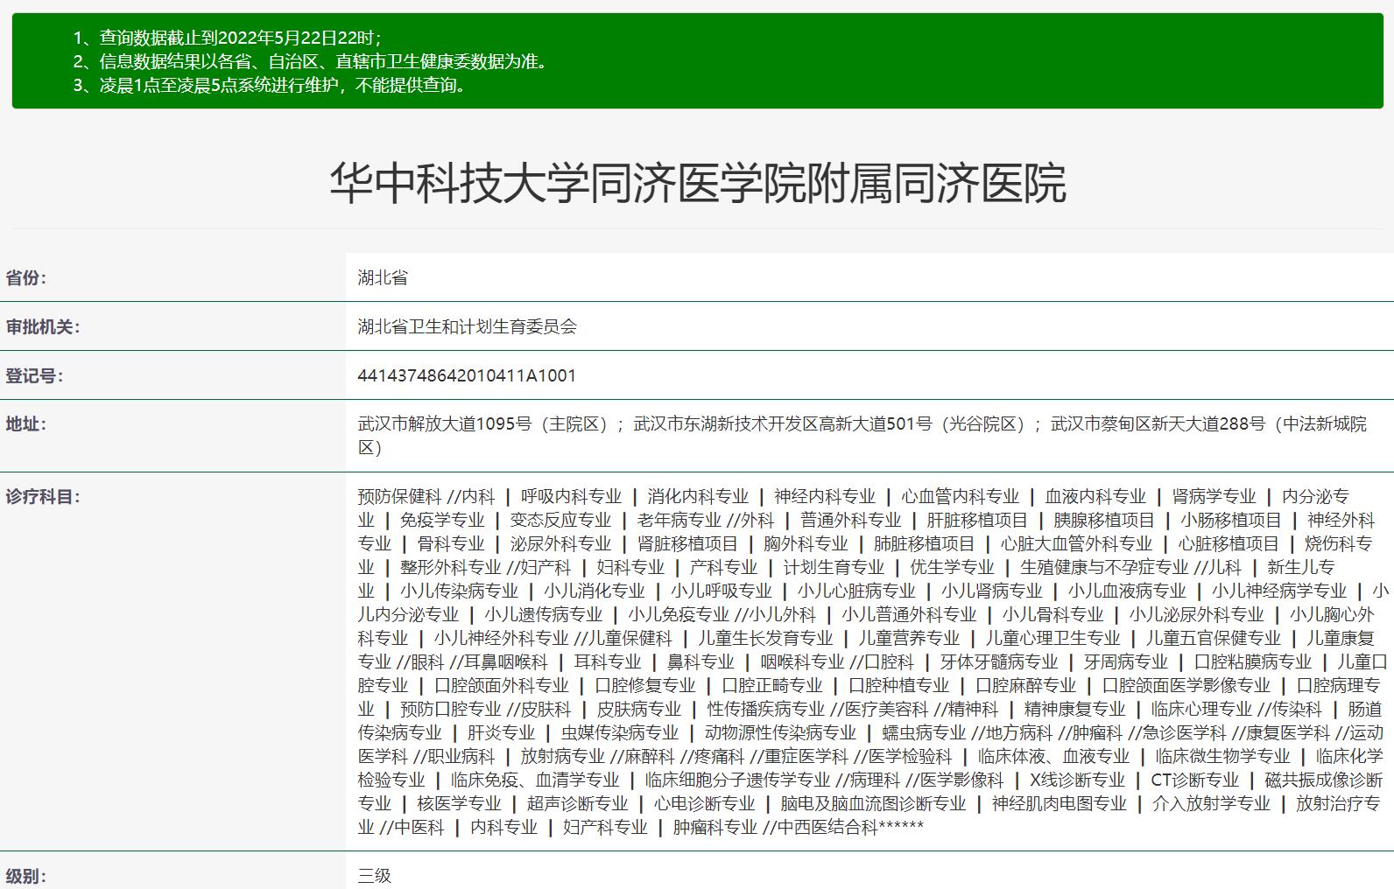Screen dimensions: 1394x889
Task: Click the 省份 row label
Action: click(26, 278)
